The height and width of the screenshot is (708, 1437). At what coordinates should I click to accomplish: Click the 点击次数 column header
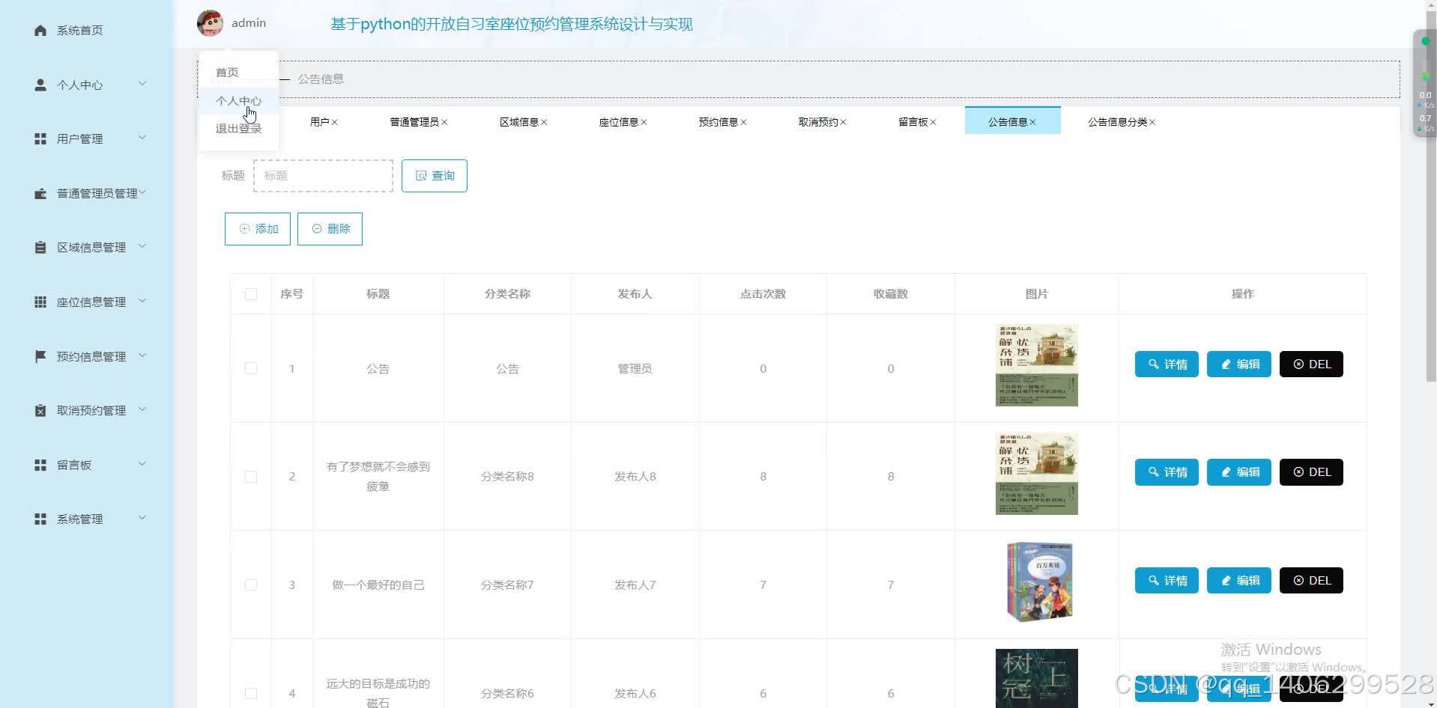(763, 294)
